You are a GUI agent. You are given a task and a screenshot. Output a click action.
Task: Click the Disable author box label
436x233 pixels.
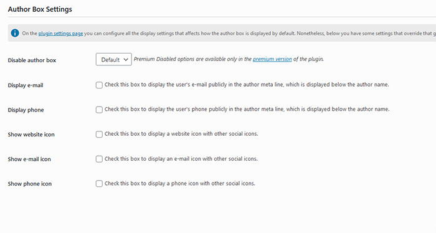click(32, 60)
